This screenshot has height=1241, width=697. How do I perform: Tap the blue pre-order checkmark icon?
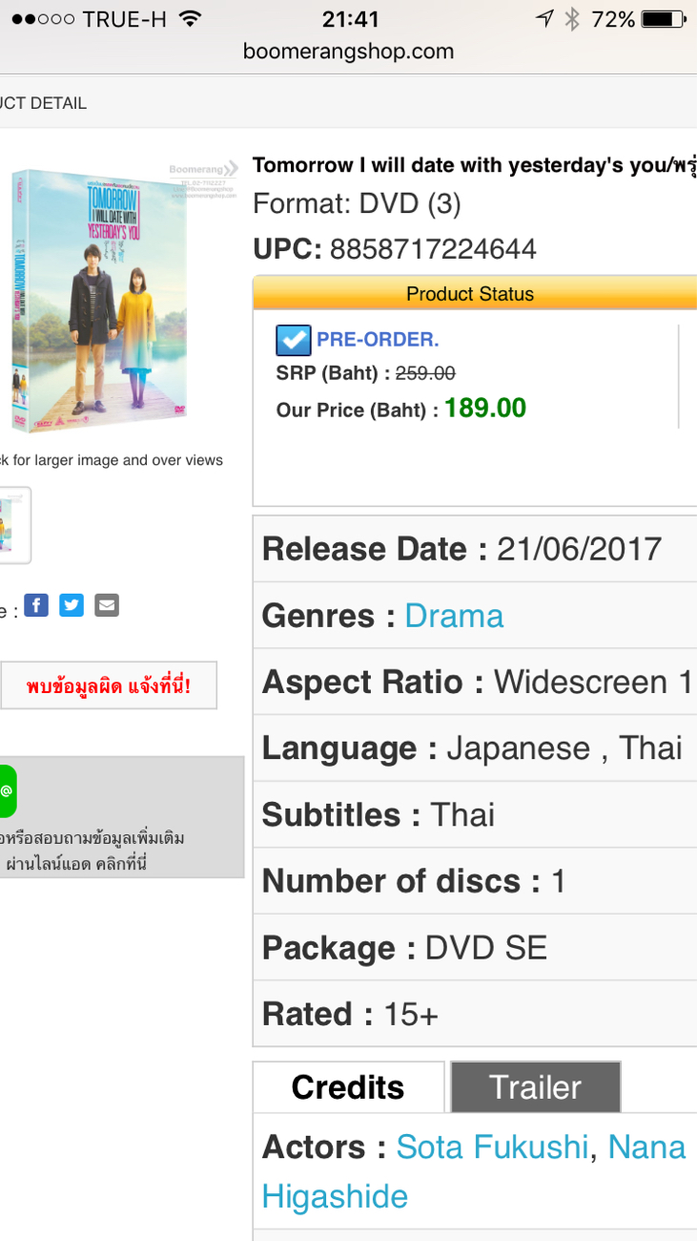pos(293,340)
